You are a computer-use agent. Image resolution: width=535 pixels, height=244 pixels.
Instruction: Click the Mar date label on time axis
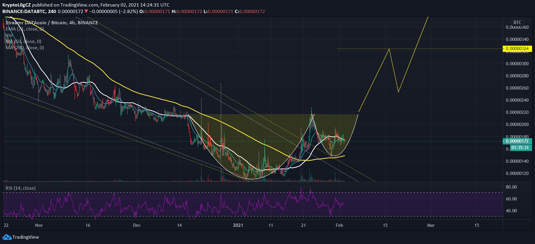431,225
